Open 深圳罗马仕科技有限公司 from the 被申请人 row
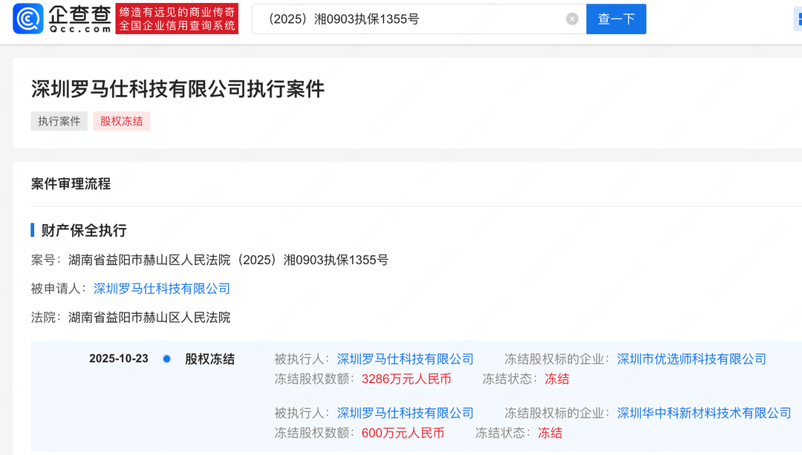The image size is (802, 455). [x=160, y=289]
